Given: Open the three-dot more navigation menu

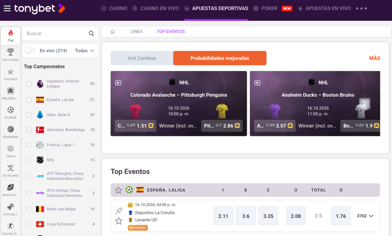Looking at the screenshot, I should pos(361,8).
